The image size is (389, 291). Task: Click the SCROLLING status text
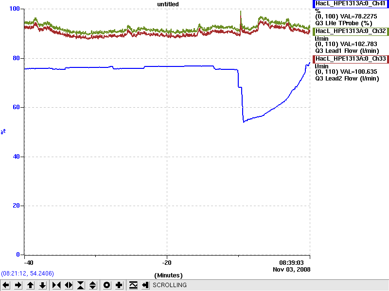click(169, 285)
